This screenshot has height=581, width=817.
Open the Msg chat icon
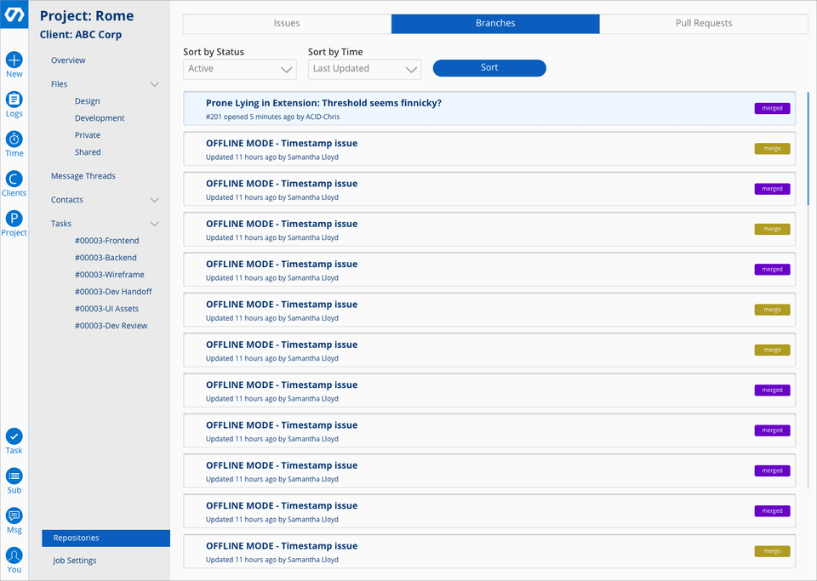coord(14,516)
